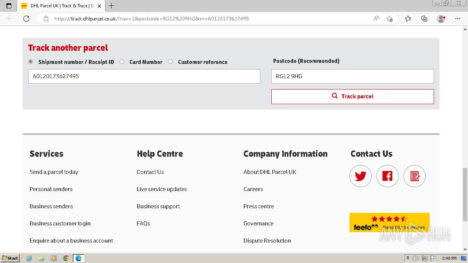Viewport: 468px width, 263px height.
Task: Refresh the browser page
Action: pyautogui.click(x=26, y=19)
